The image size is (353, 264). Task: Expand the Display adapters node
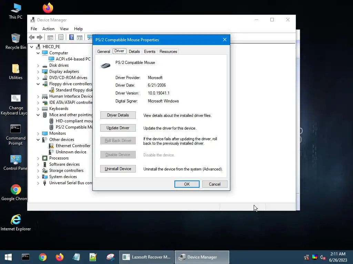[x=38, y=72]
